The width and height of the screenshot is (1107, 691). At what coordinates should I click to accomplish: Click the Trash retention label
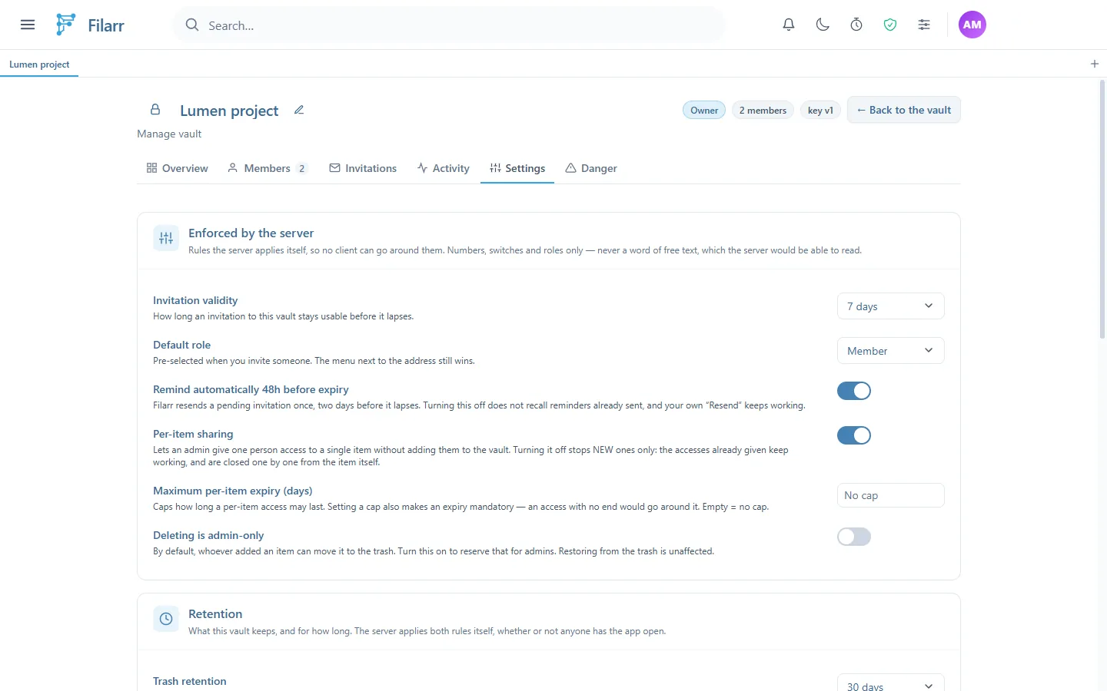coord(190,681)
